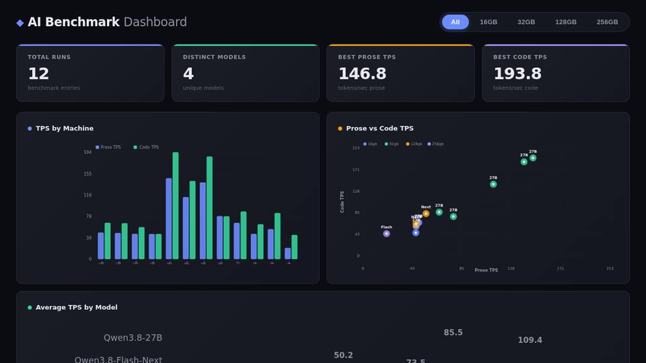Click the Best Code TPS card
The image size is (646, 363).
point(556,73)
